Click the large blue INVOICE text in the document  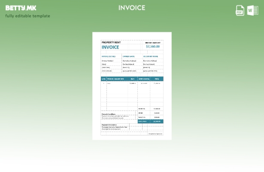pyautogui.click(x=110, y=47)
